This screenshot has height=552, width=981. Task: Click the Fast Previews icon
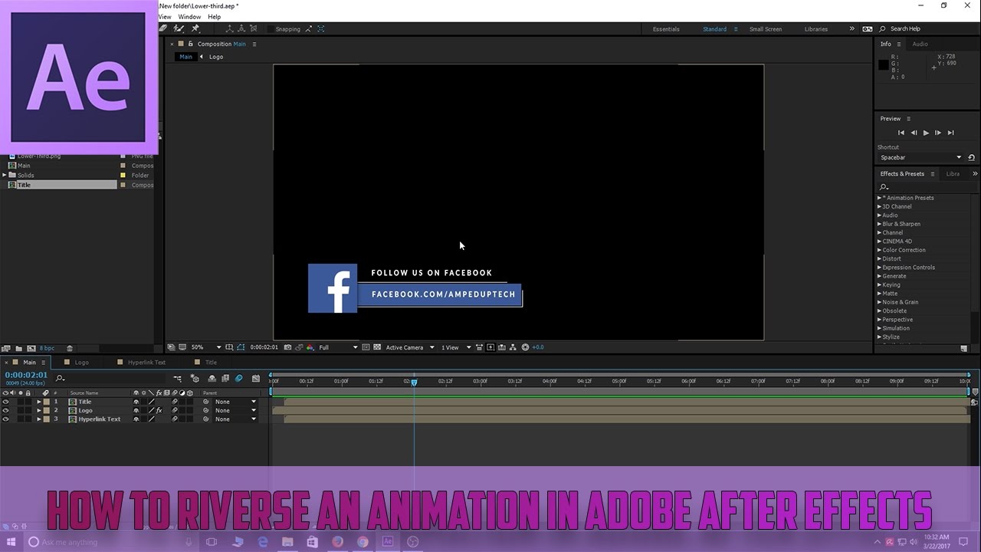point(490,347)
